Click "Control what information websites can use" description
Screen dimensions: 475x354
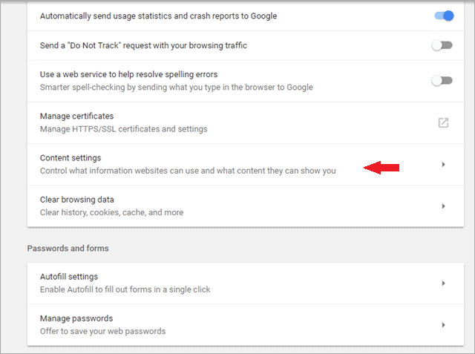(x=188, y=171)
